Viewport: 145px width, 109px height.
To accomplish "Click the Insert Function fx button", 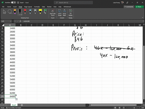I will click(20, 21).
